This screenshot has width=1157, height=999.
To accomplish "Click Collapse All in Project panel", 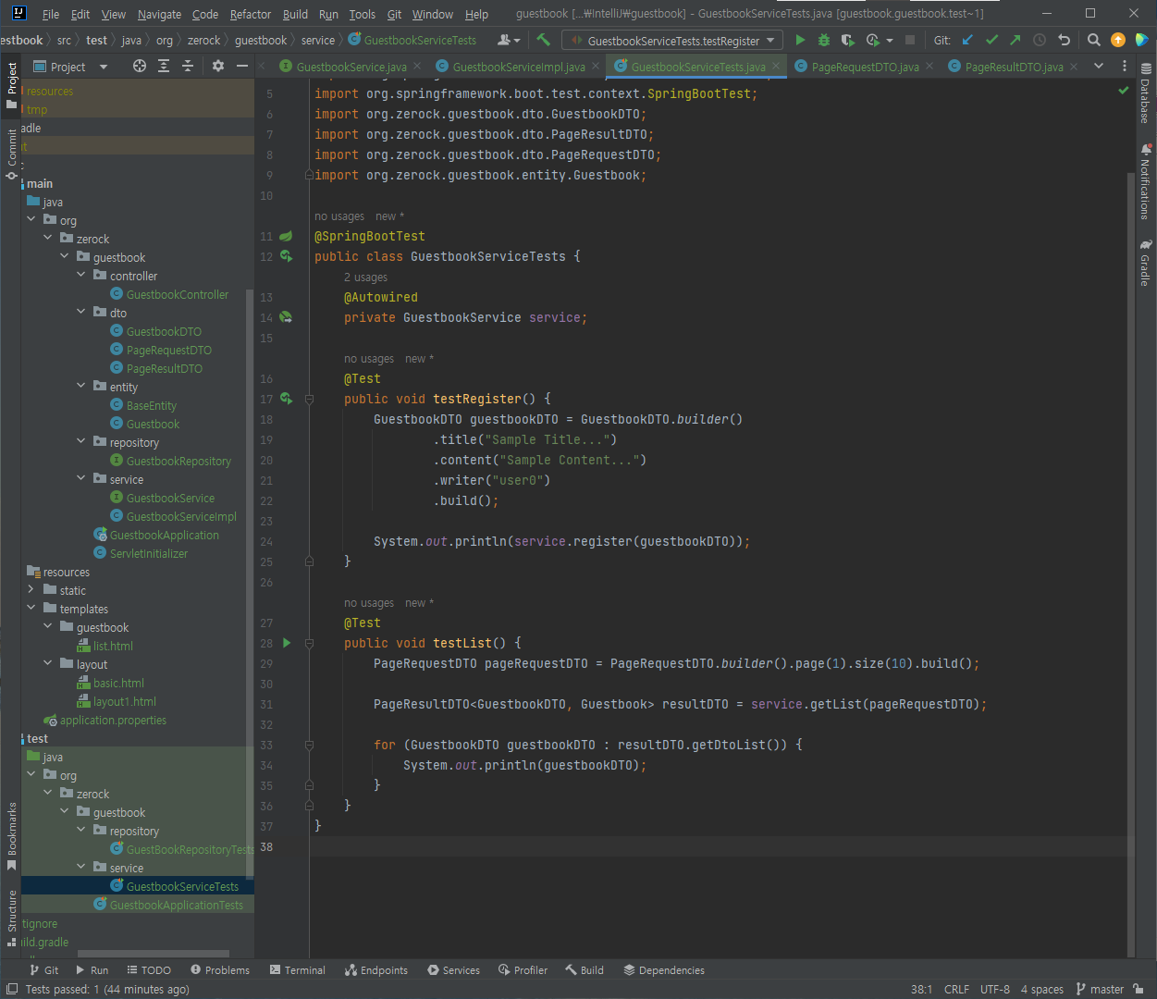I will [188, 66].
